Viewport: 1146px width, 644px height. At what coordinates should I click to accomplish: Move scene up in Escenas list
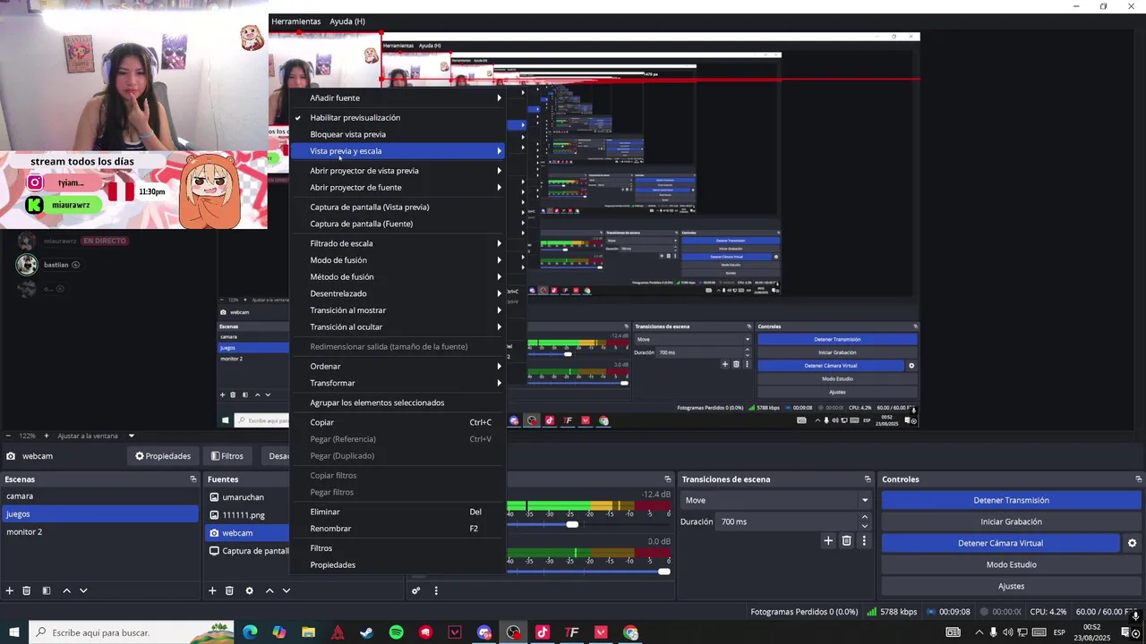(66, 590)
